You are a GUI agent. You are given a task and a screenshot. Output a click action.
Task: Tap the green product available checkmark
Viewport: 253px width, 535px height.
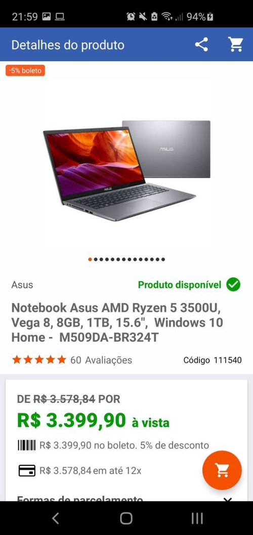click(x=233, y=285)
